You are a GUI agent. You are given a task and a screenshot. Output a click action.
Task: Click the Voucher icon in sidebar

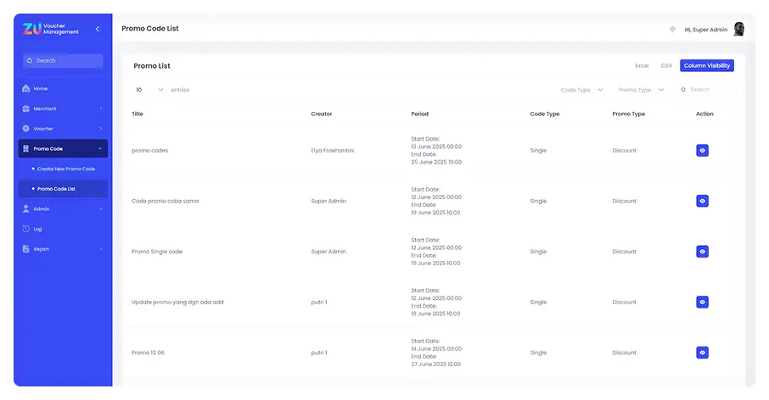[26, 129]
